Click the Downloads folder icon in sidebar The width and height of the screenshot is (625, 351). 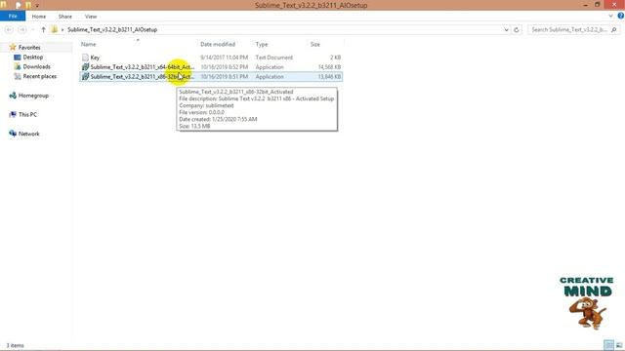(18, 66)
